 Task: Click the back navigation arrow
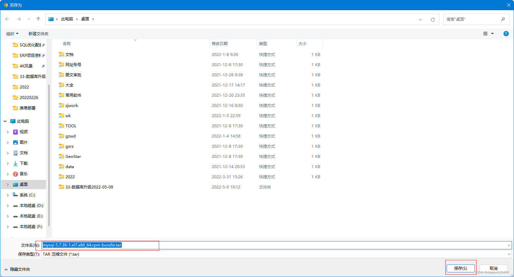click(x=7, y=19)
